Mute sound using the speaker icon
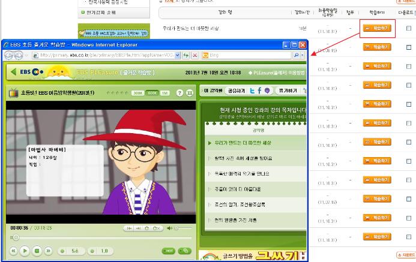 tap(169, 228)
